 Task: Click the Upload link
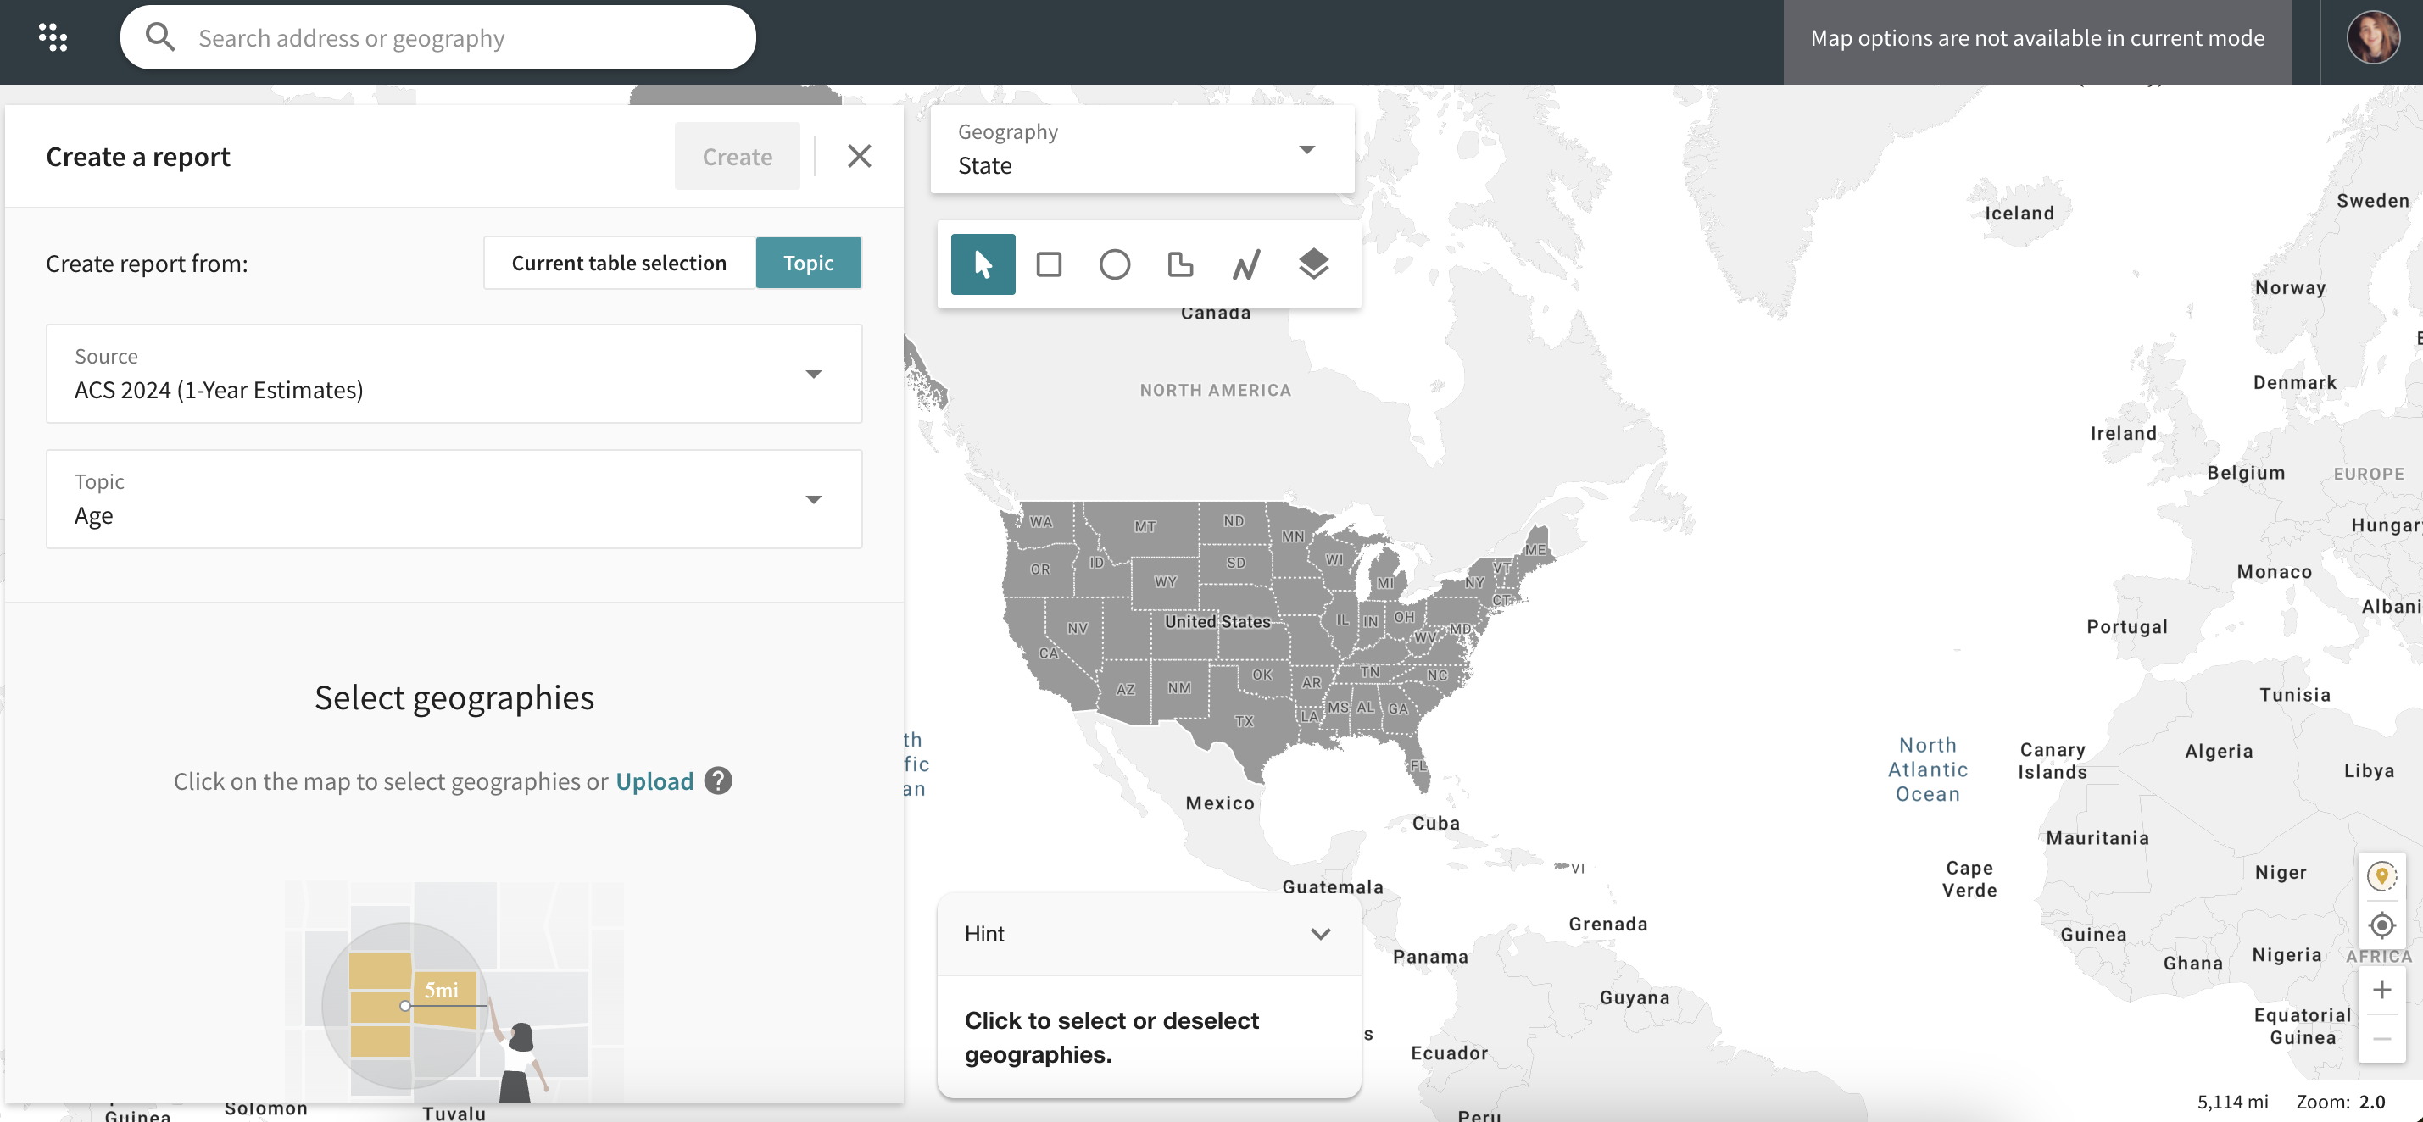click(x=654, y=780)
